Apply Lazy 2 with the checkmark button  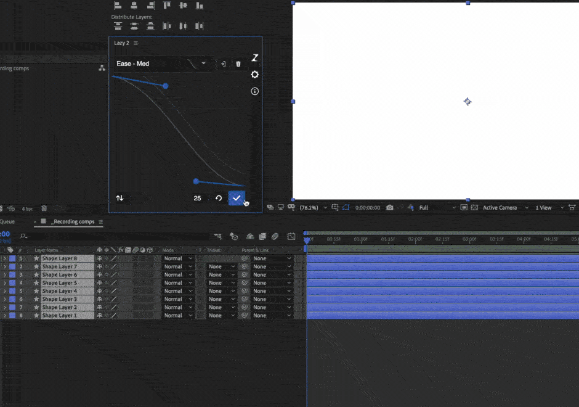point(237,198)
